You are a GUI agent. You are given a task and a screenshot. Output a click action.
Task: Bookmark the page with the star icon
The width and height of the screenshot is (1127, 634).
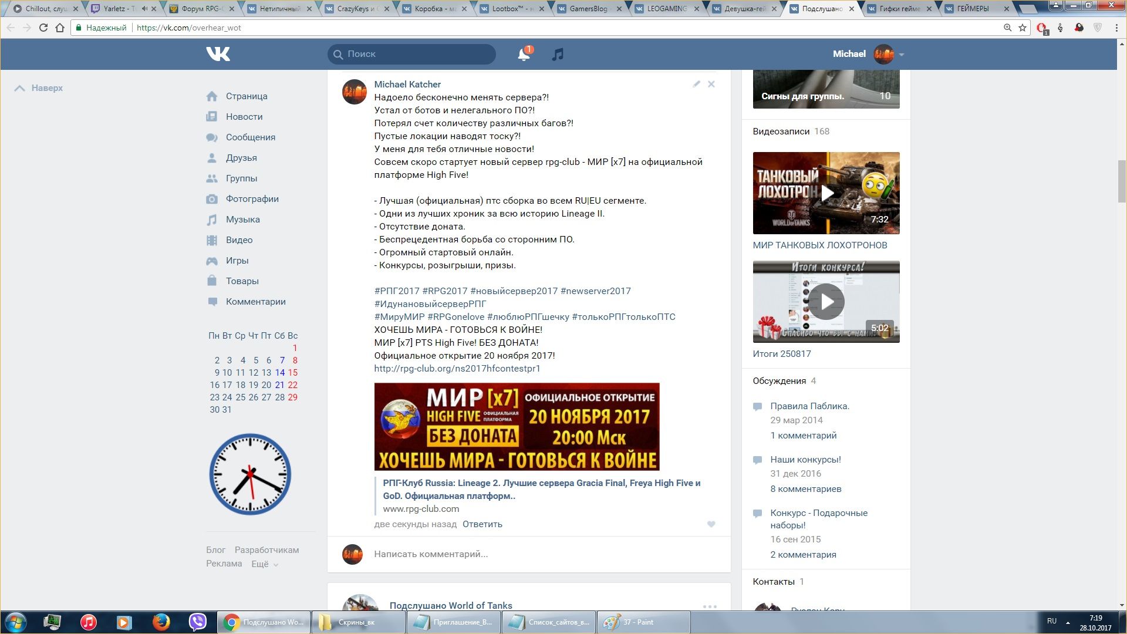tap(1023, 28)
